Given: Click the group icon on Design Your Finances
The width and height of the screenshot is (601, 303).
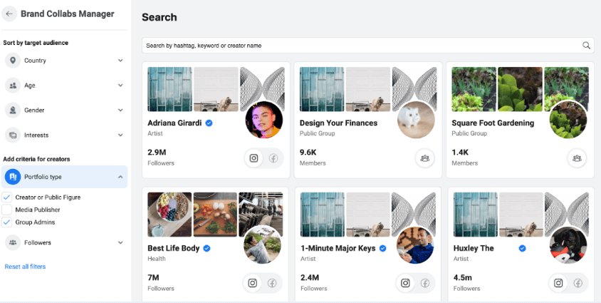Looking at the screenshot, I should pos(425,158).
